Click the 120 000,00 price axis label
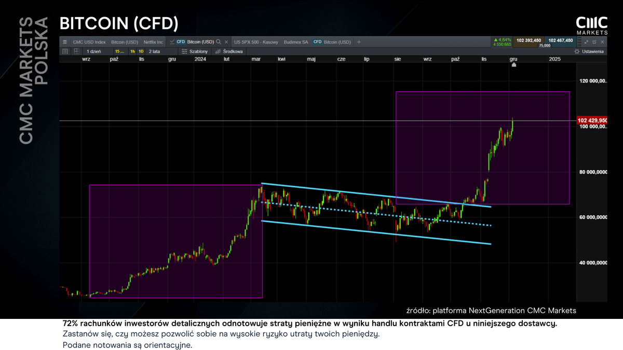The image size is (623, 350). click(592, 81)
